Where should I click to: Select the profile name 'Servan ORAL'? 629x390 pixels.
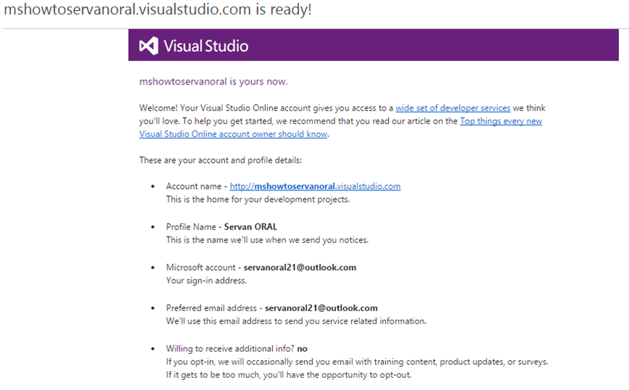pyautogui.click(x=250, y=227)
